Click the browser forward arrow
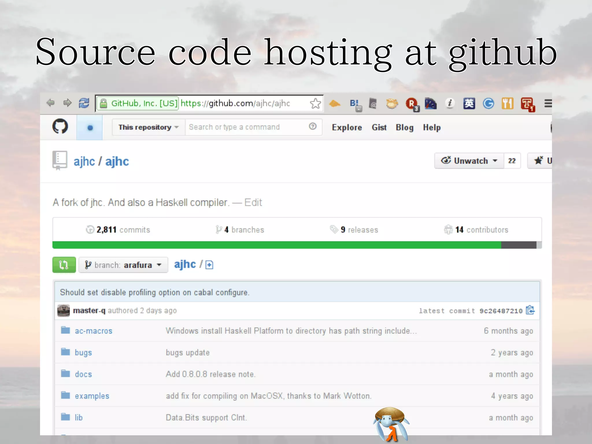The width and height of the screenshot is (592, 444). click(67, 103)
